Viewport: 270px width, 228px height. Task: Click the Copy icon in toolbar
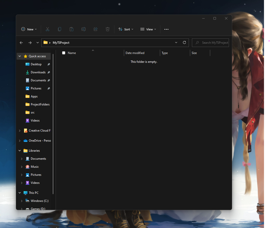click(60, 29)
